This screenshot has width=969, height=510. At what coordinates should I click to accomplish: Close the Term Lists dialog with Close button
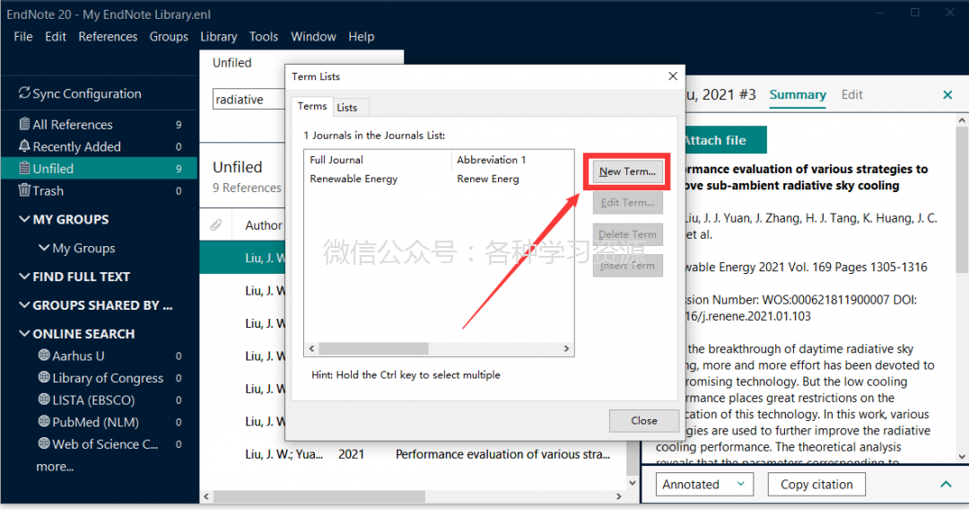(643, 420)
